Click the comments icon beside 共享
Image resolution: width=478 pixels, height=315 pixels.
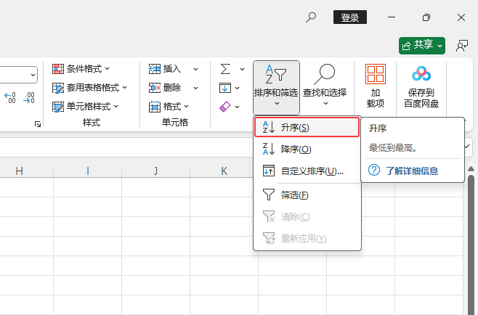pos(461,45)
